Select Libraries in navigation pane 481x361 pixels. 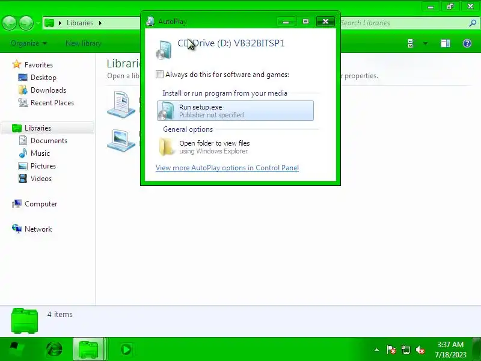click(x=38, y=128)
